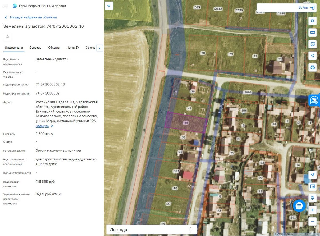
Task: Collapse the side panel with the double-chevron button
Action: click(109, 6)
